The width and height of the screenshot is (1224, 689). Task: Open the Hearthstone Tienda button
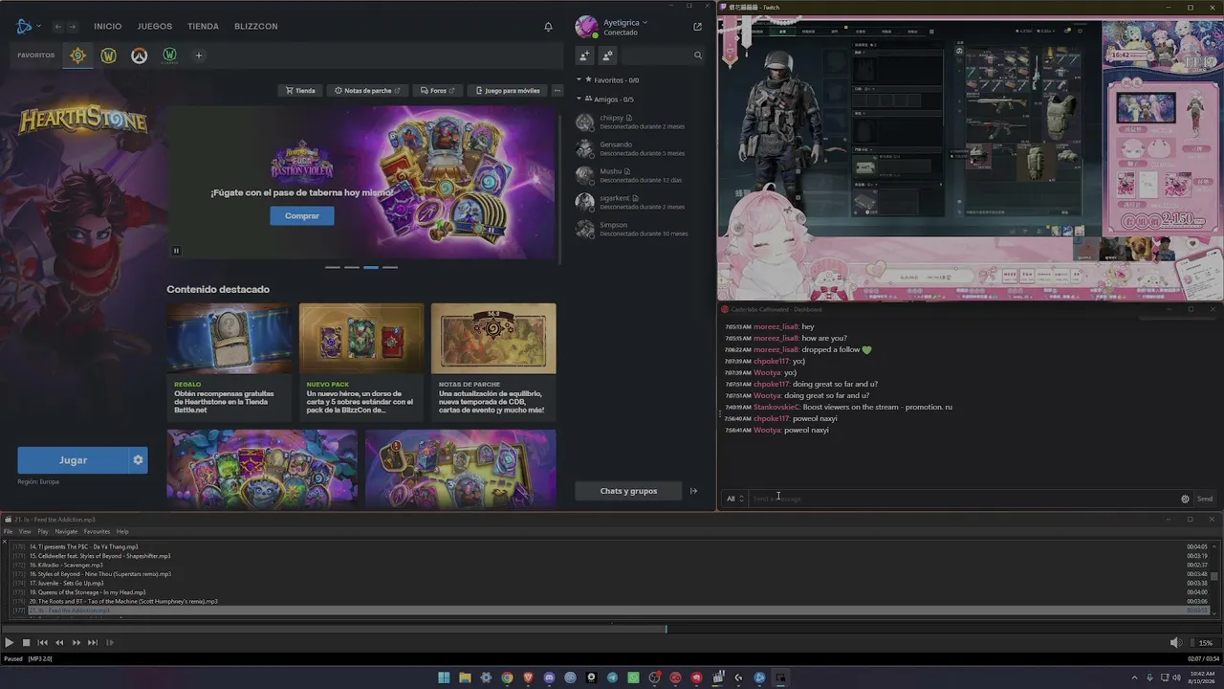(x=300, y=91)
